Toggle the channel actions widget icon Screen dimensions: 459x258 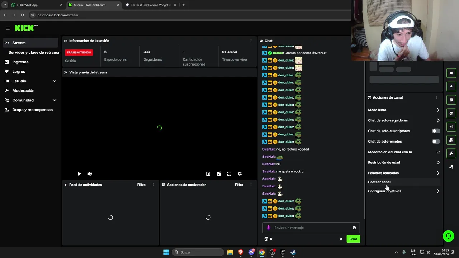451,140
